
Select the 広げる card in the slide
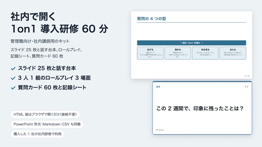tap(150, 53)
